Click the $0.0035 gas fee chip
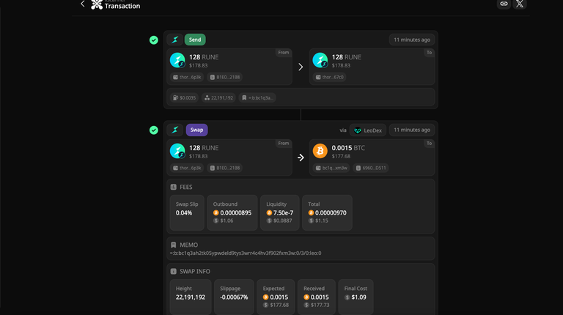The image size is (563, 315). click(x=184, y=97)
